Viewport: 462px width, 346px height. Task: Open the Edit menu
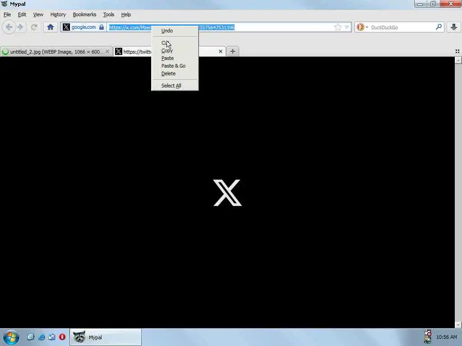tap(22, 14)
